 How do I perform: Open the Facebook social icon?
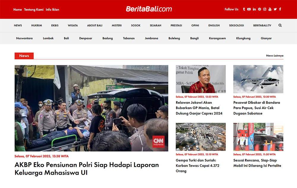tap(280, 9)
